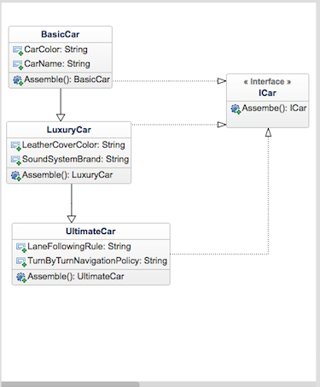The width and height of the screenshot is (320, 387).
Task: Select Assemble(): LuxuryCar operation text
Action: click(67, 174)
